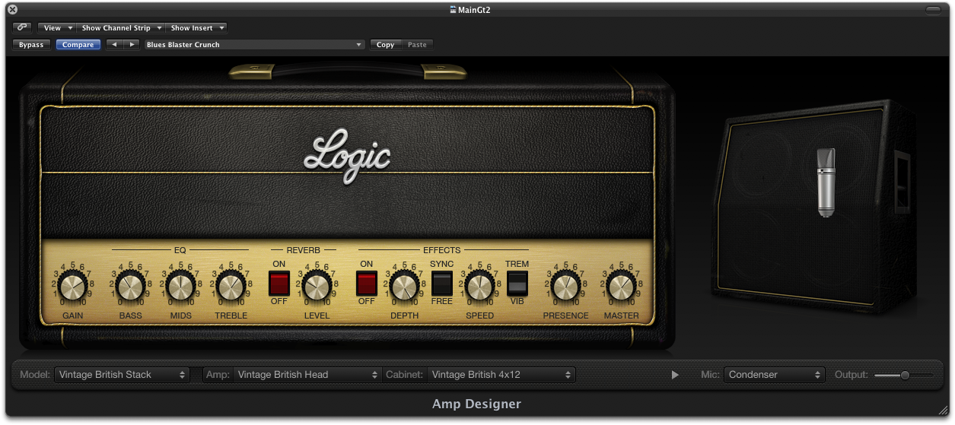The image size is (955, 425).
Task: Toggle the Bypass button
Action: click(x=31, y=45)
